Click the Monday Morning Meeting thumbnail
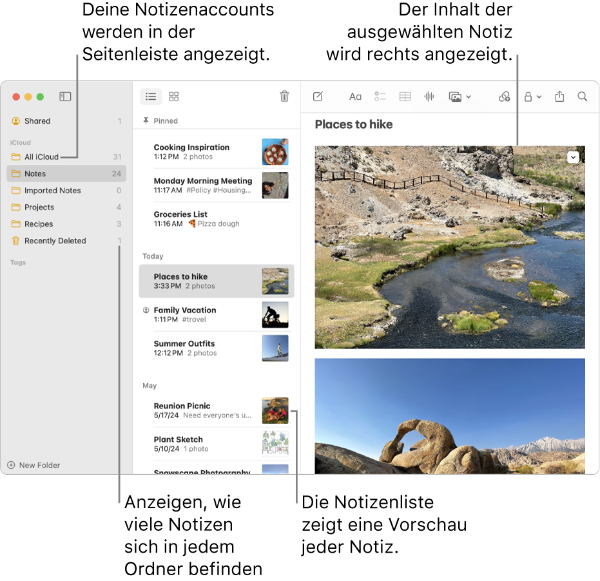The width and height of the screenshot is (600, 581). [x=275, y=186]
